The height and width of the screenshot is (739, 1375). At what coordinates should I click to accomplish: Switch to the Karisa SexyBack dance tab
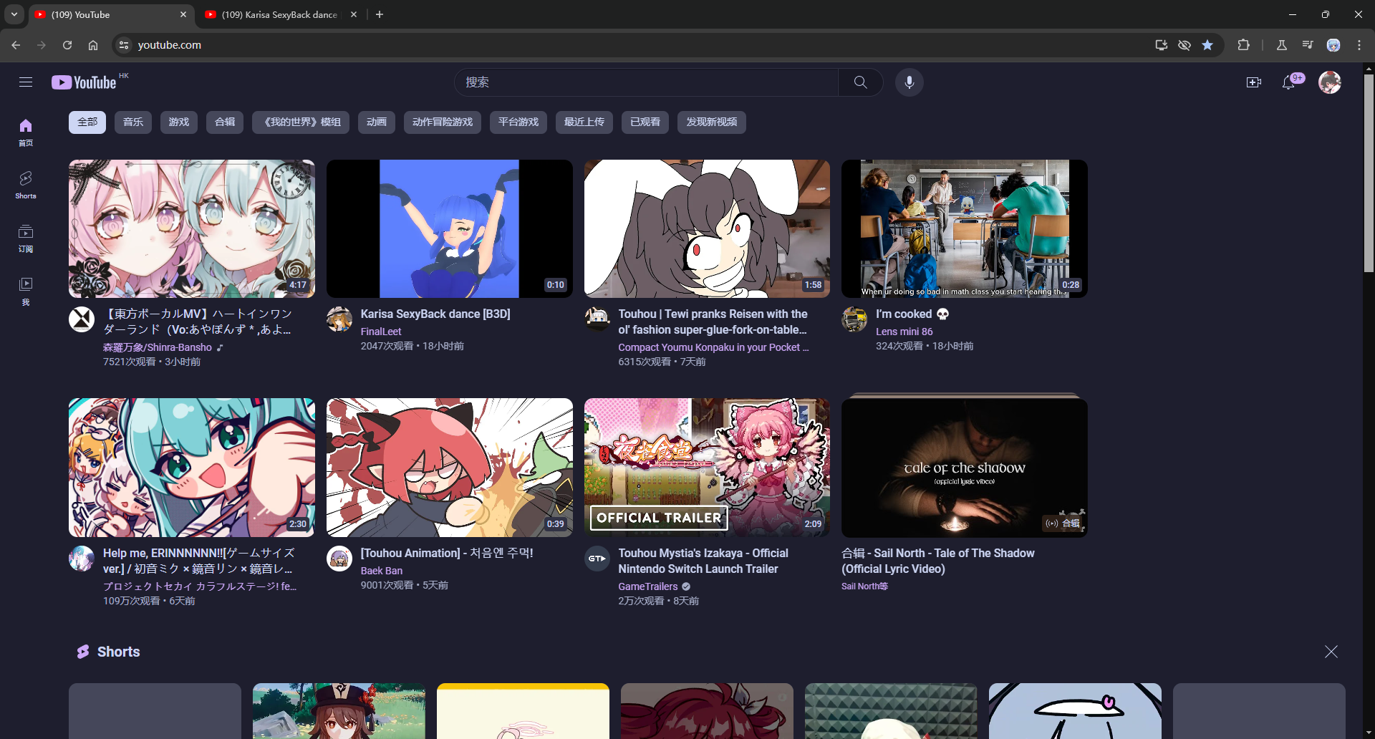(279, 14)
